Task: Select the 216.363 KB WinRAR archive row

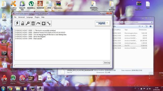Action: click(x=130, y=40)
